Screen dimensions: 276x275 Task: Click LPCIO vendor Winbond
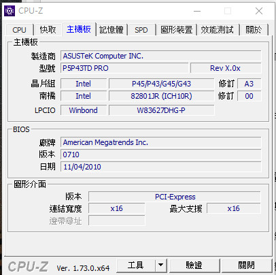(84, 110)
